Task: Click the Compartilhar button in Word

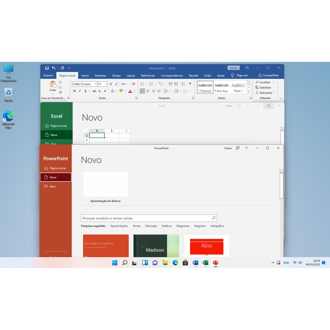Action: pyautogui.click(x=268, y=75)
